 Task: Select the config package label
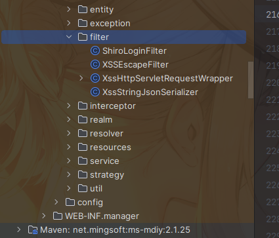90,203
